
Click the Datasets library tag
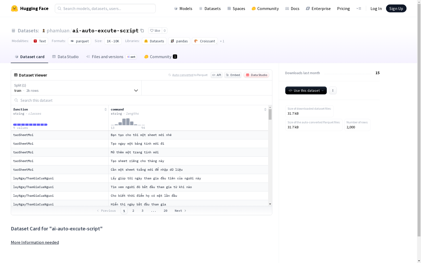154,41
